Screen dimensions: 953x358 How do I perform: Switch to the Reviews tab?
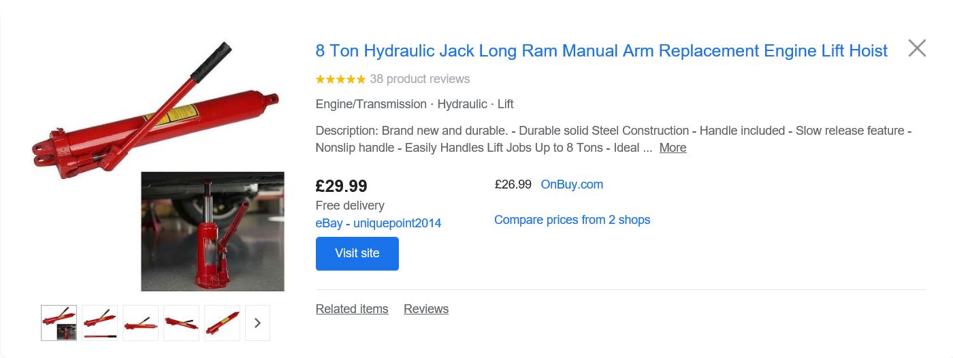426,309
